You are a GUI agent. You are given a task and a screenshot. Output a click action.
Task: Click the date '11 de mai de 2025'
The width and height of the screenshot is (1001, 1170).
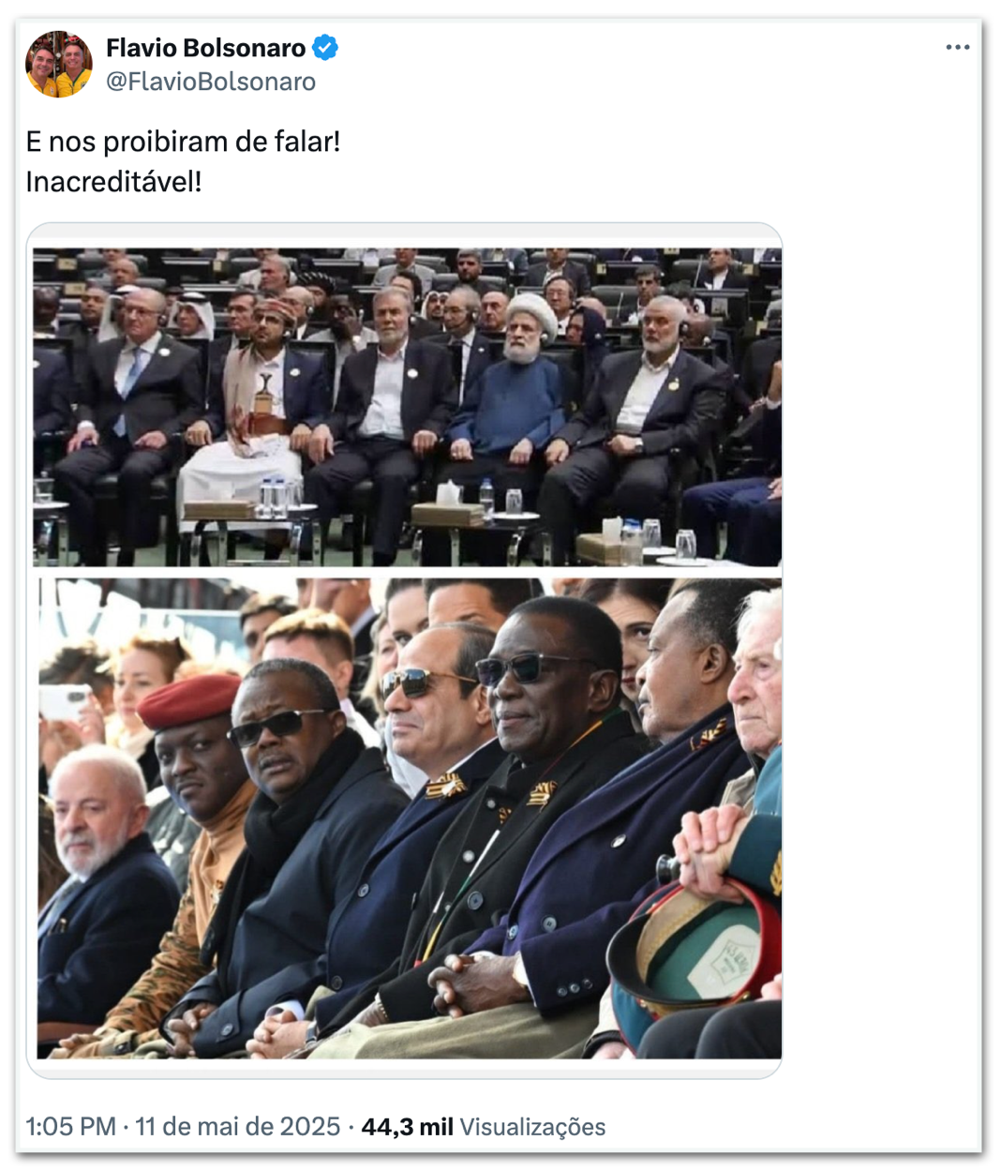click(237, 1126)
